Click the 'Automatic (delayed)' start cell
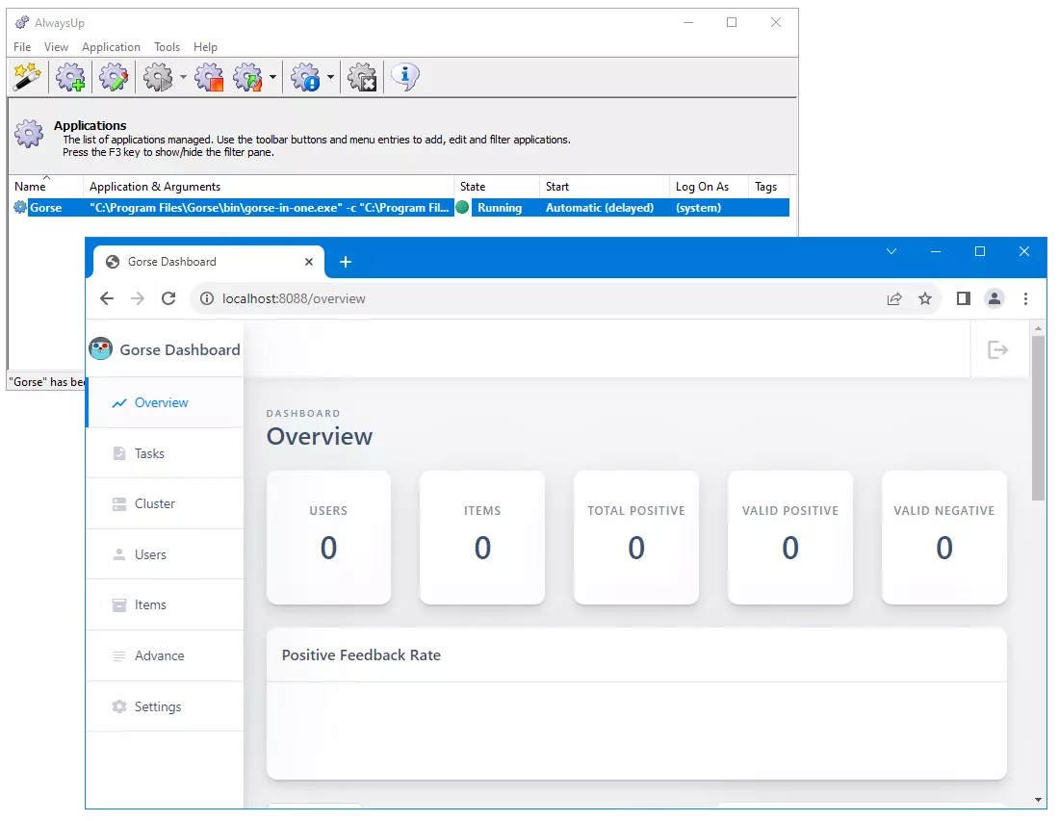 599,207
